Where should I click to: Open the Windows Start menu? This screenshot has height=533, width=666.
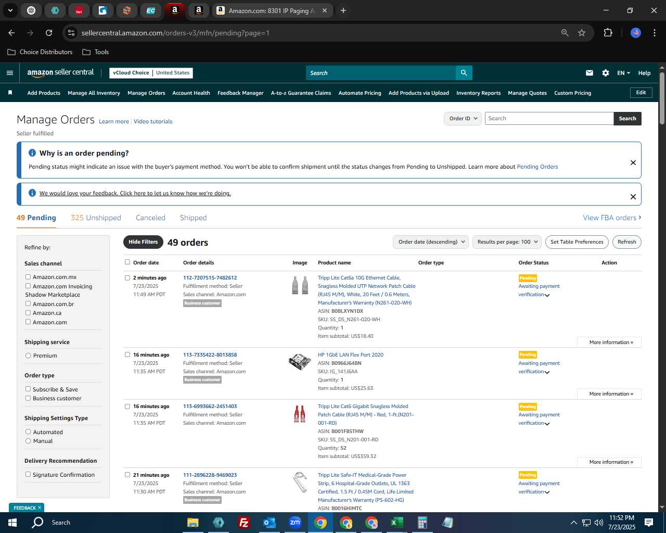click(x=12, y=523)
